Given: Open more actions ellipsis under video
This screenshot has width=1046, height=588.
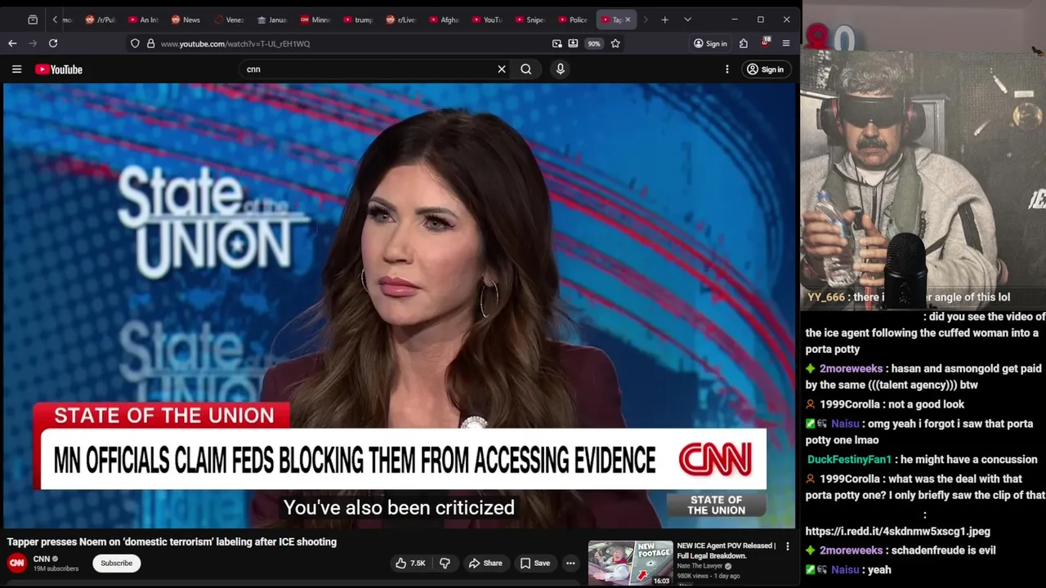Looking at the screenshot, I should (x=570, y=563).
